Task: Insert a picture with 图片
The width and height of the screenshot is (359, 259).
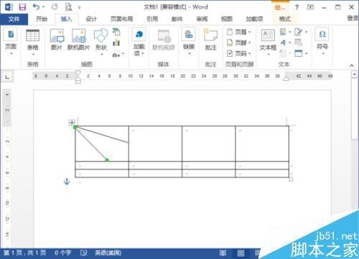Action: coord(57,39)
